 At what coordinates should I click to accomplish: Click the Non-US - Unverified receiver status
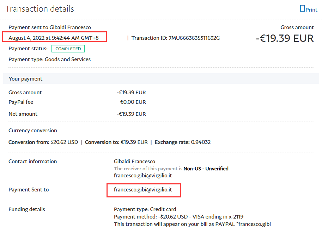(206, 169)
